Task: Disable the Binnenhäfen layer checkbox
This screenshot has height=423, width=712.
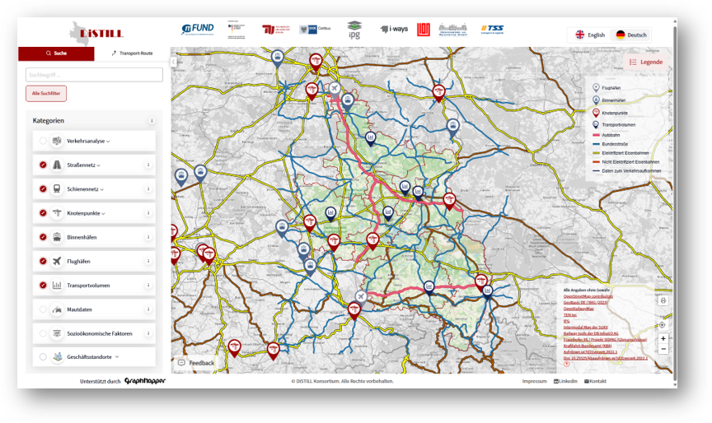Action: (x=43, y=237)
